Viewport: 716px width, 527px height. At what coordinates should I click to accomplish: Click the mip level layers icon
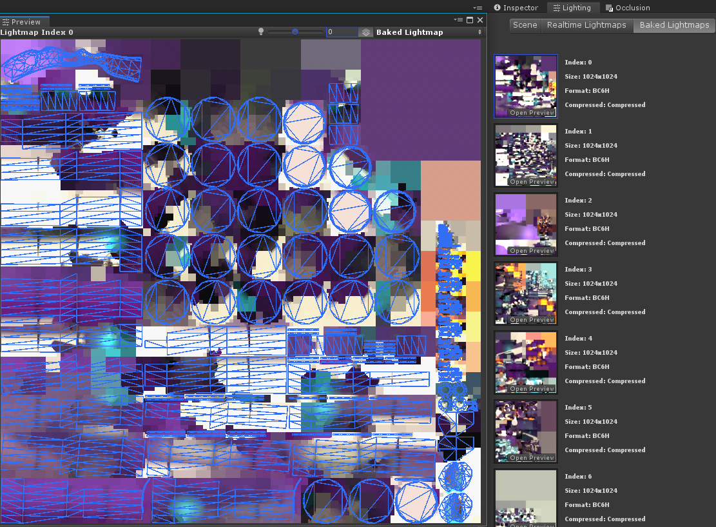(365, 32)
